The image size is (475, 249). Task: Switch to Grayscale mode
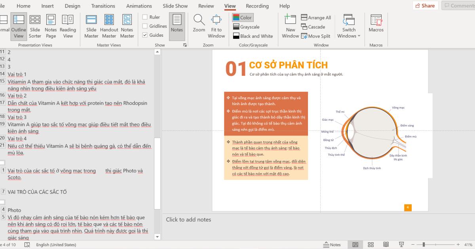click(245, 27)
